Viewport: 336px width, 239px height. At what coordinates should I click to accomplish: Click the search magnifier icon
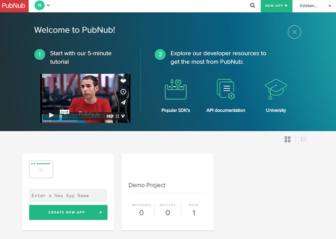[x=252, y=6]
